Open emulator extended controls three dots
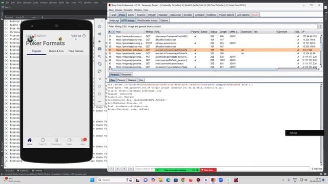Image resolution: width=328 pixels, height=184 pixels. [x=99, y=101]
